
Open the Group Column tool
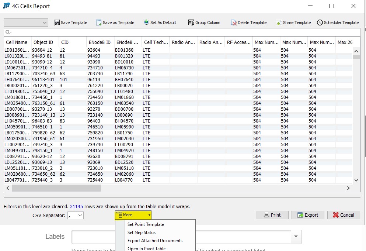pyautogui.click(x=191, y=23)
